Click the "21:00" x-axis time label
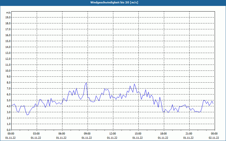This screenshot has height=141, width=226. click(189, 134)
